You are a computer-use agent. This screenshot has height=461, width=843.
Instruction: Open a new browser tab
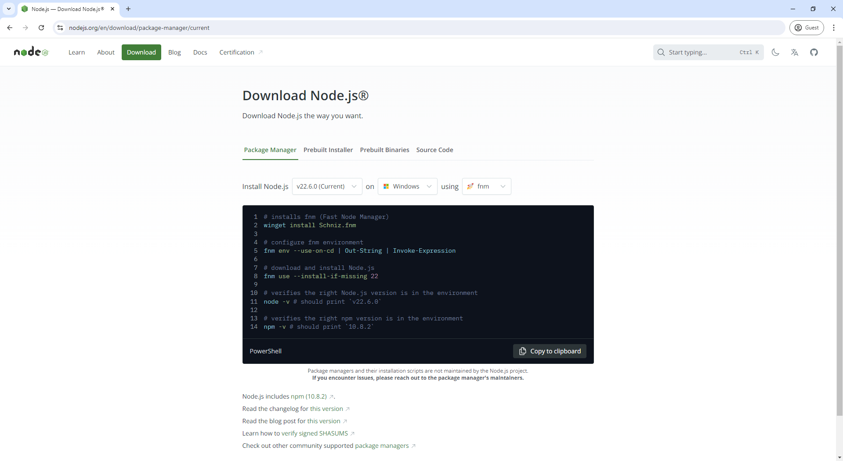tap(128, 9)
